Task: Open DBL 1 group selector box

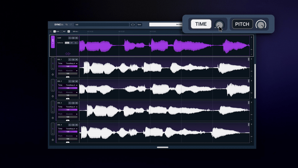Action: tap(53, 63)
